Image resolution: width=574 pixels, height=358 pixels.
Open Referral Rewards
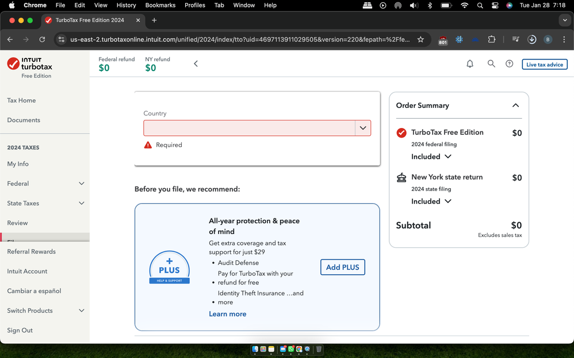(x=32, y=252)
